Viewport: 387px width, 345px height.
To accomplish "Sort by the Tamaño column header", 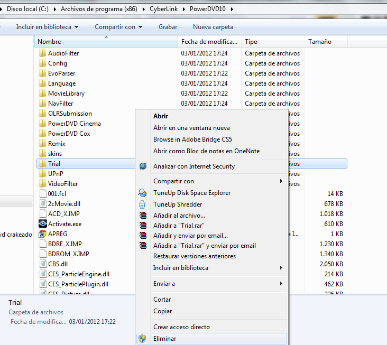I will (x=326, y=41).
